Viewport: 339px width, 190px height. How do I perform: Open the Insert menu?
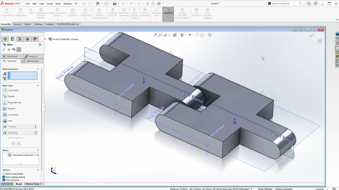50,4
